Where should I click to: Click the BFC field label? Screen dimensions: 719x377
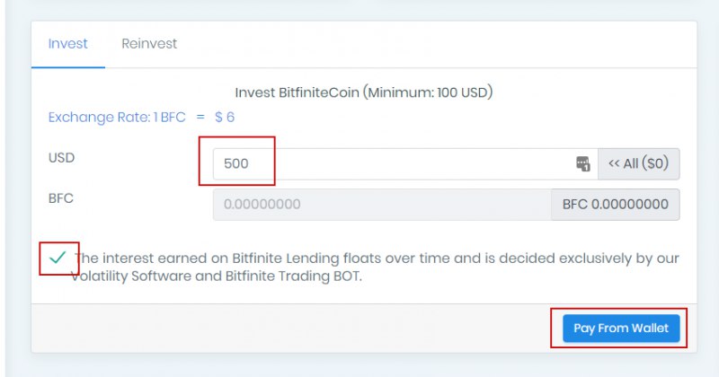click(x=61, y=198)
